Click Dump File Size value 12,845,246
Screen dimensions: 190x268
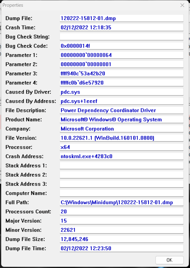[x=74, y=239]
